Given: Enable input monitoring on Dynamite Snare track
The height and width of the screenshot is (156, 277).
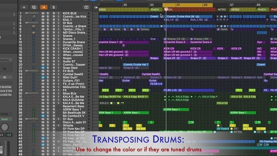Looking at the screenshot, I should tap(59, 42).
